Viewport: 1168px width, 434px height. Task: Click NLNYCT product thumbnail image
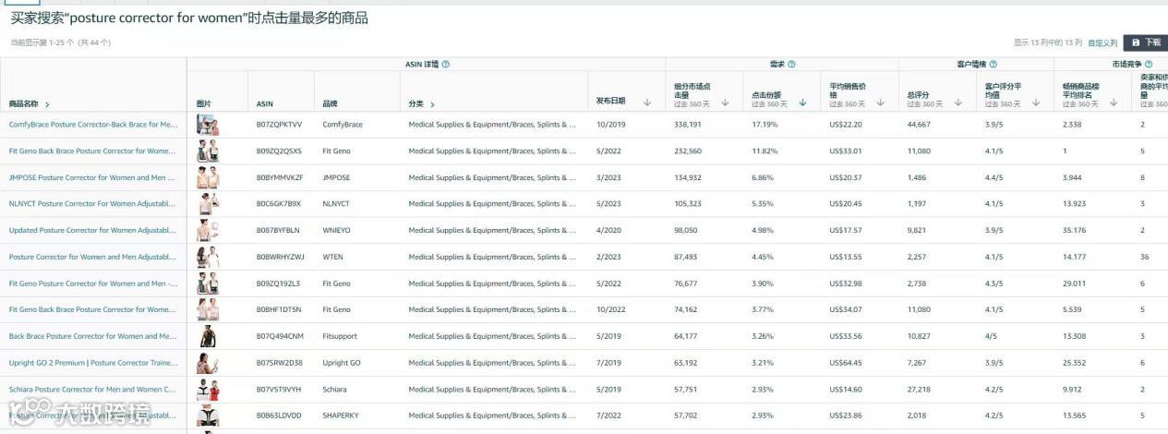pyautogui.click(x=208, y=204)
